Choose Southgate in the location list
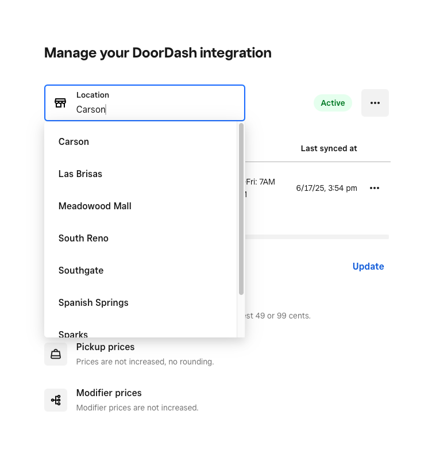Viewport: 432px width, 476px height. pos(81,270)
